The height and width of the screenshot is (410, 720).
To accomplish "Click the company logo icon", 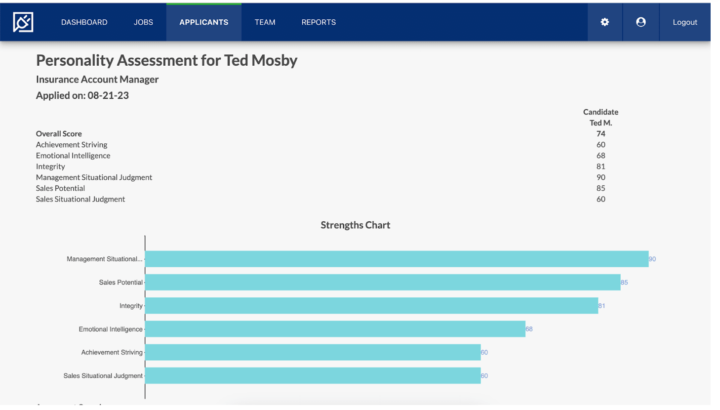I will tap(23, 22).
